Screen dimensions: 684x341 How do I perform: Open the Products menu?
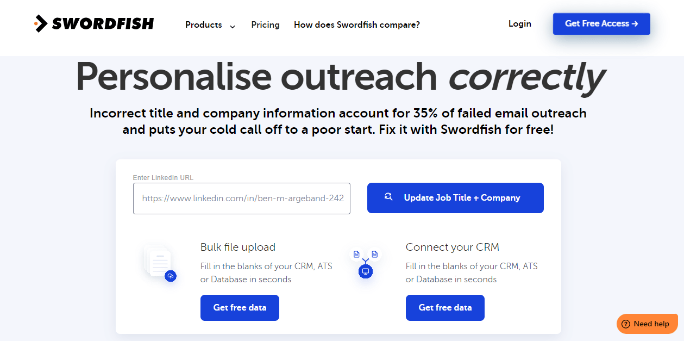click(x=204, y=24)
